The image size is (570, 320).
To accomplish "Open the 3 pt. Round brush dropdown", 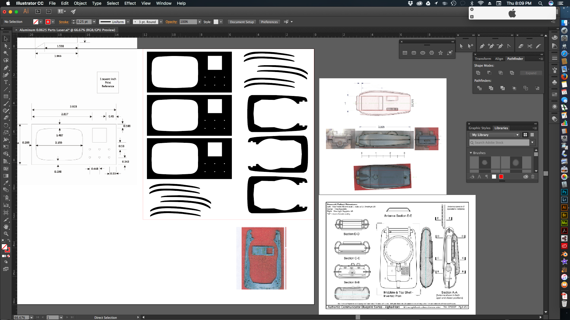I will click(161, 22).
